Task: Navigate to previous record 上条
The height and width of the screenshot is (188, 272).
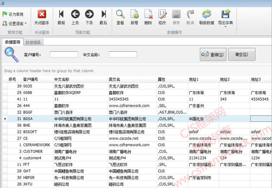Action: [75, 14]
